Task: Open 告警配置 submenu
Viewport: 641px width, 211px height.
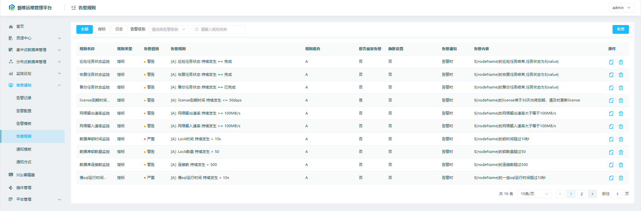Action: click(32, 111)
